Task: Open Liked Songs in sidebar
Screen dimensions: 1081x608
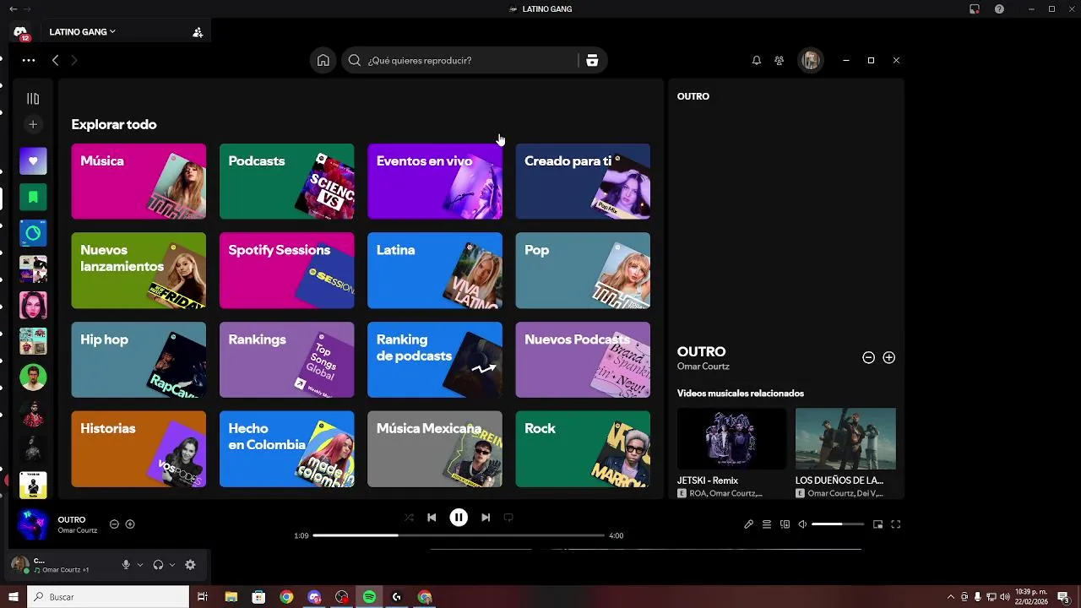Action: point(33,160)
